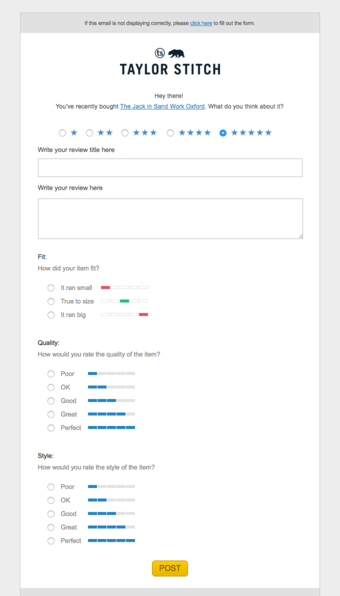Rate quality as OK
340x596 pixels.
pyautogui.click(x=51, y=387)
